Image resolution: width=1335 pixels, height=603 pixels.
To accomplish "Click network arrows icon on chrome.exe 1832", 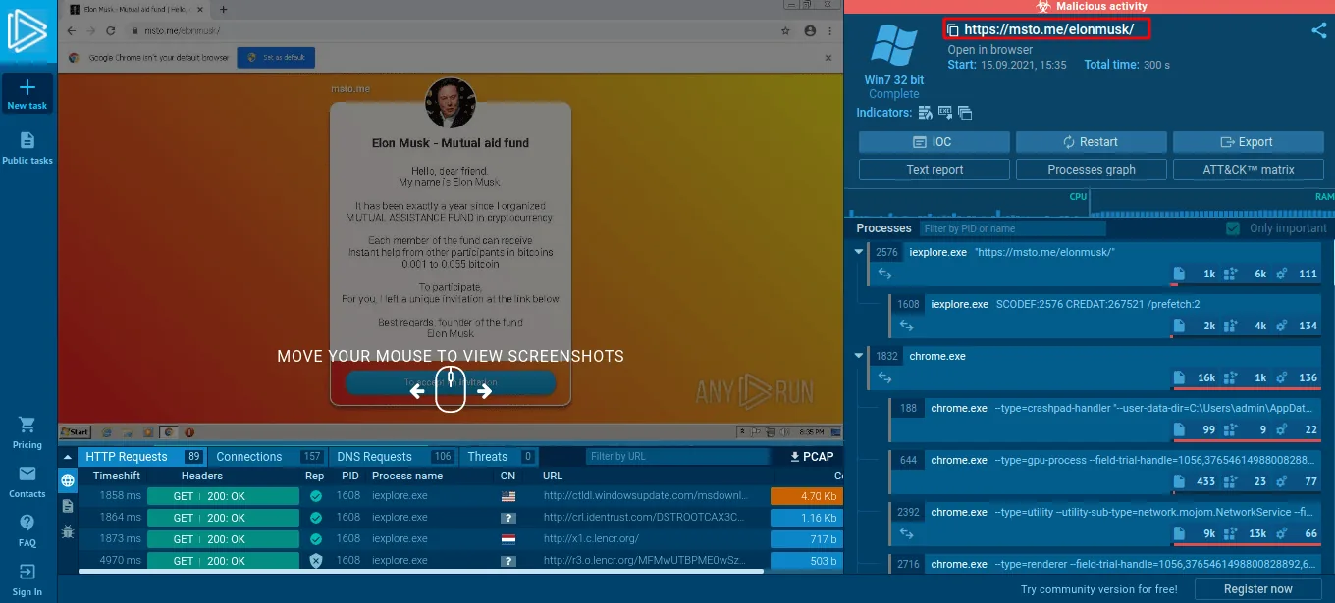I will 884,378.
